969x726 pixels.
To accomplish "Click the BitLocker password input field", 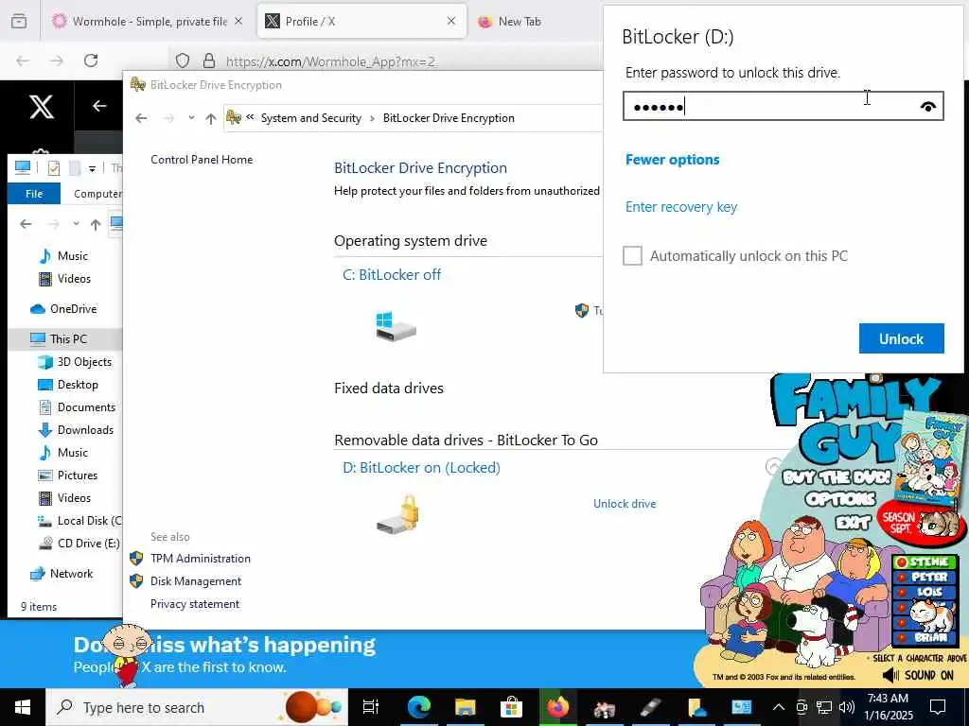I will point(783,106).
